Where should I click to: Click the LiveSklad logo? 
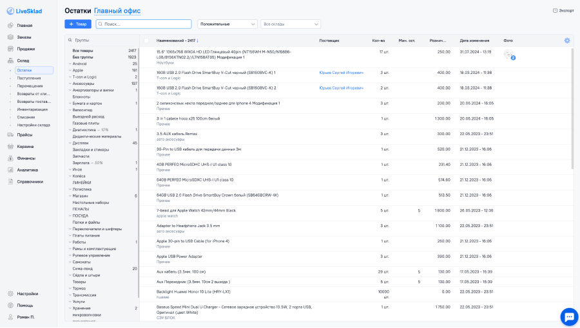click(x=24, y=11)
